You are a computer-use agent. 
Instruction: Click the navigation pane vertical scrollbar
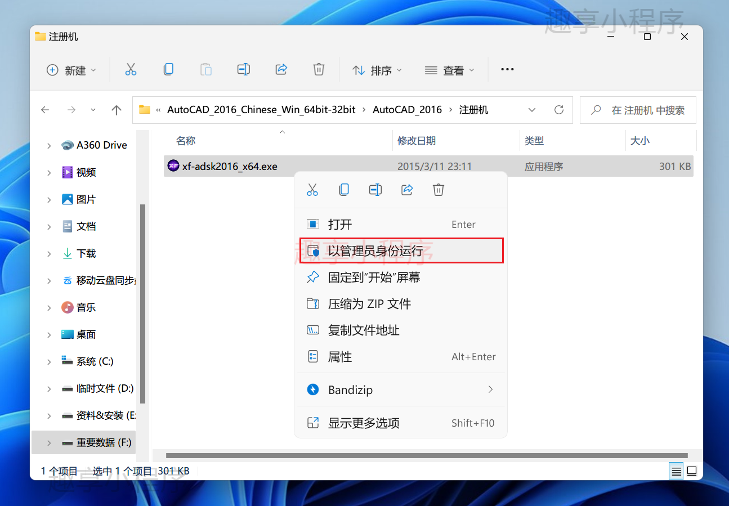click(x=142, y=303)
